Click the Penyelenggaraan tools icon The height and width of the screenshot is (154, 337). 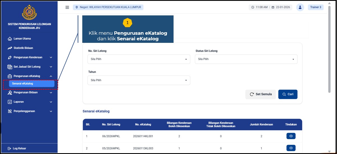click(10, 111)
